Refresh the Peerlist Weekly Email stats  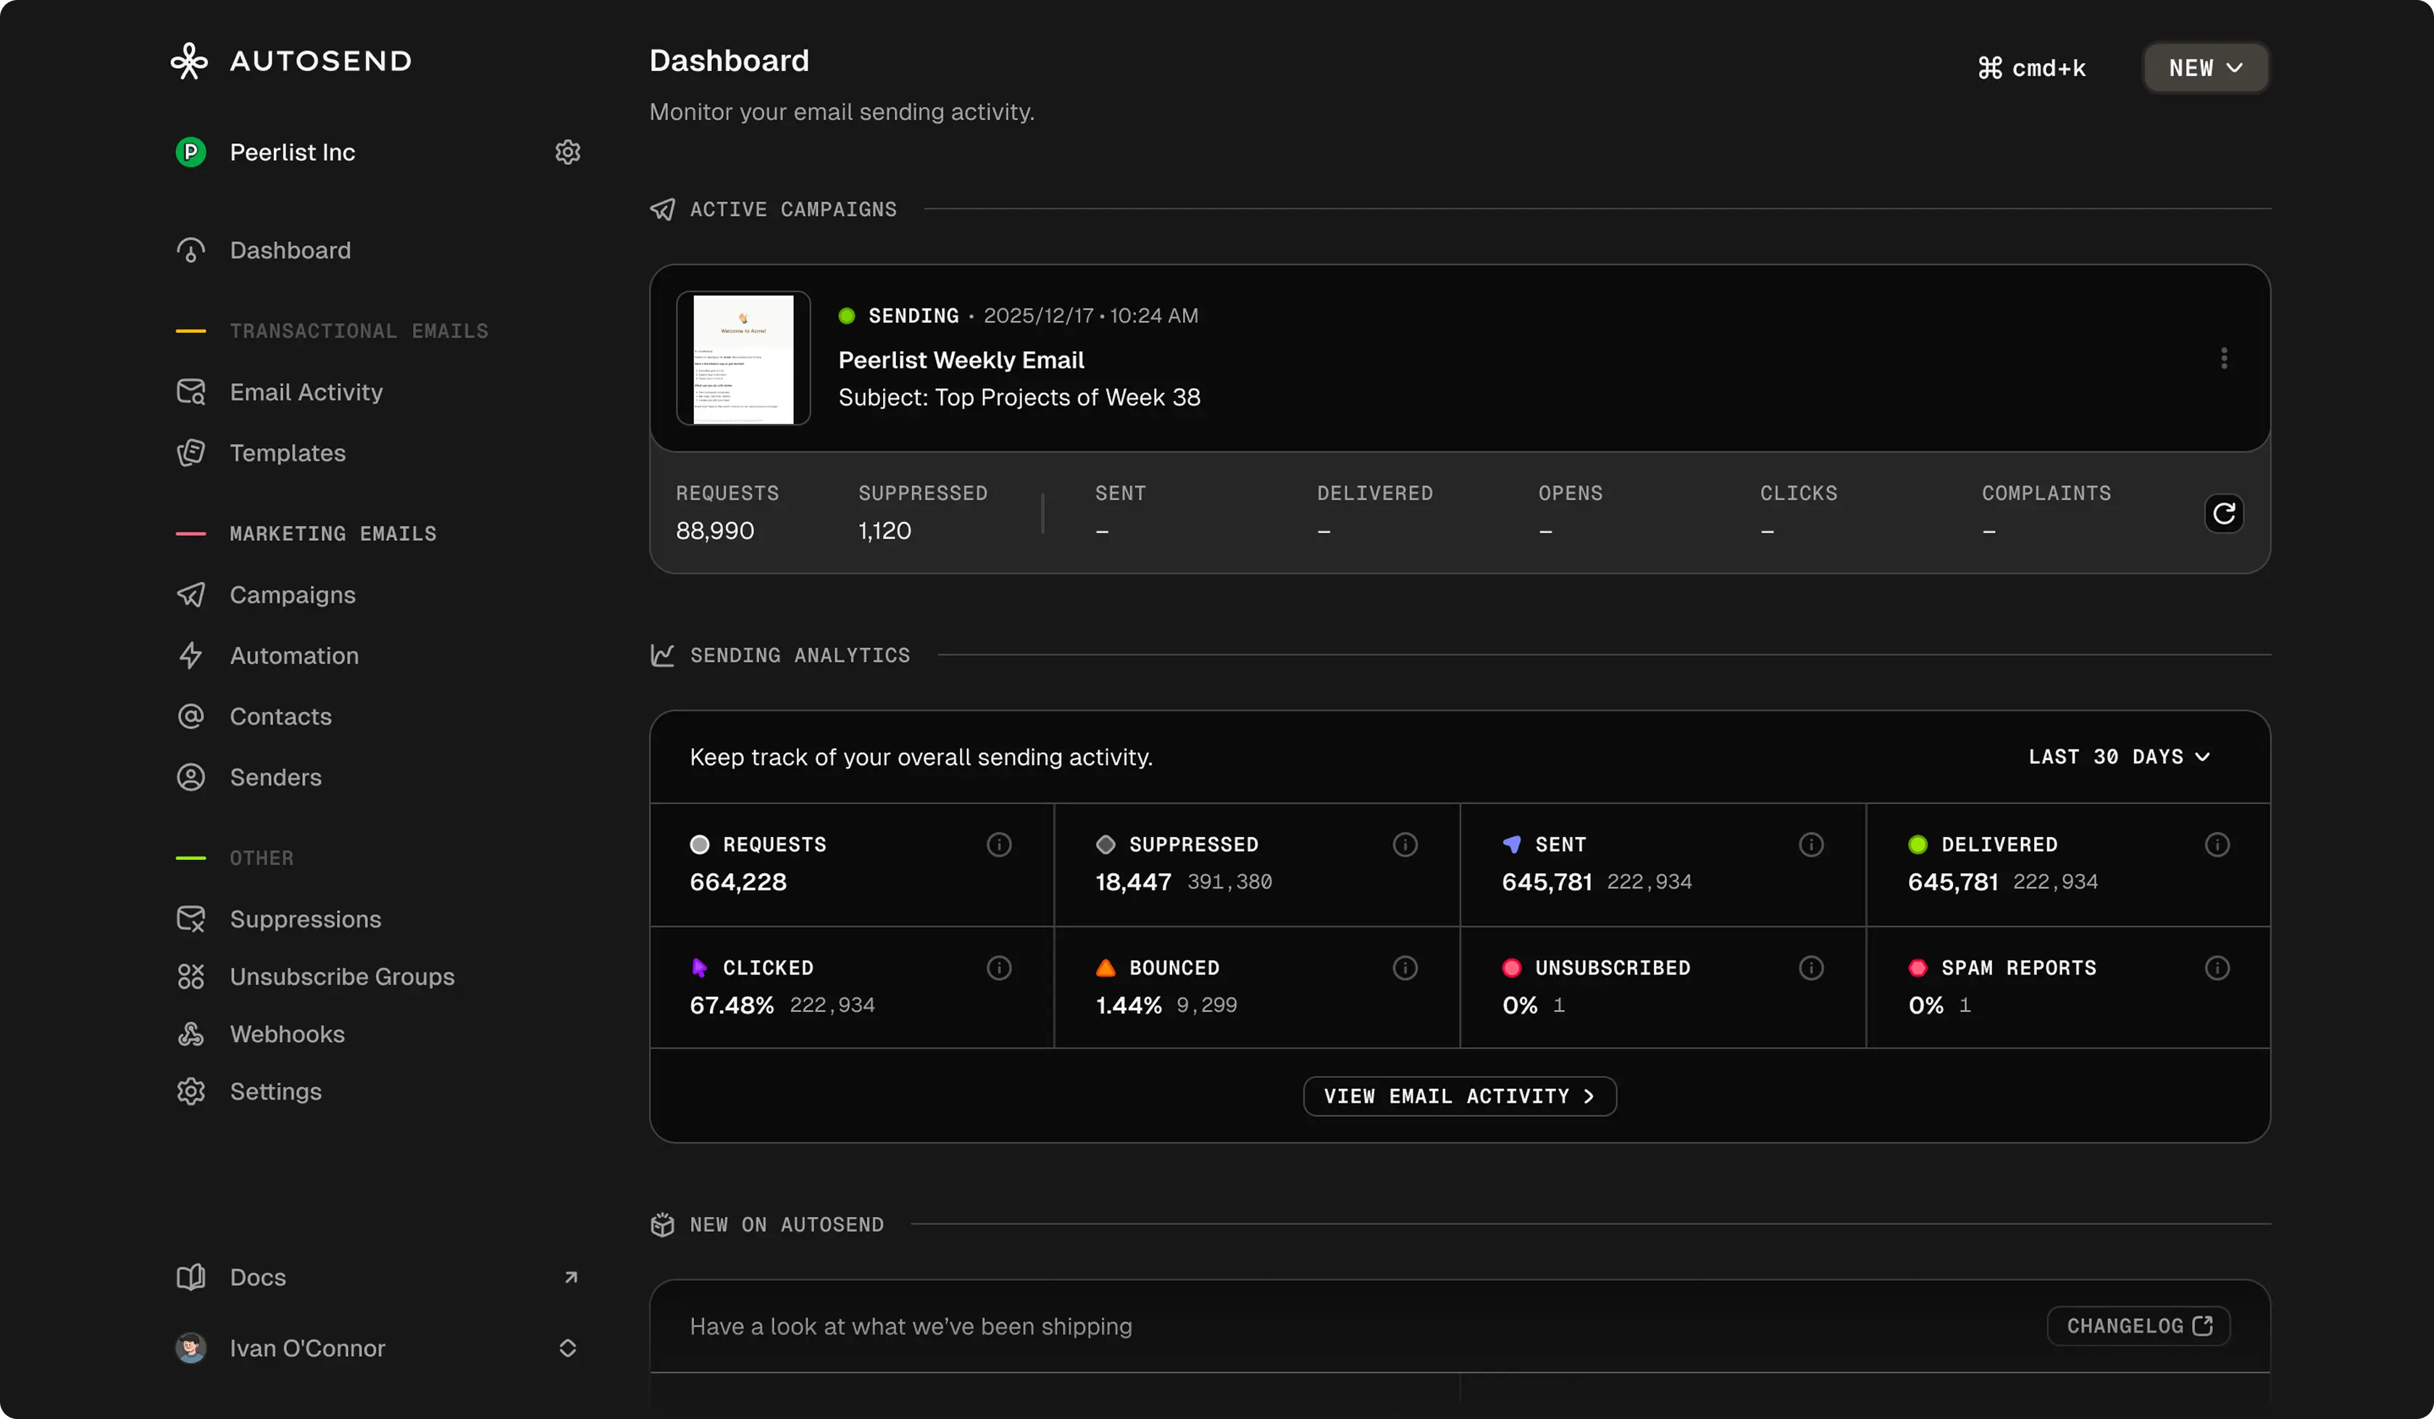[x=2223, y=513]
